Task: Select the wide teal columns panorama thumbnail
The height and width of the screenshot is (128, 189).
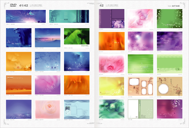Action: (69, 16)
